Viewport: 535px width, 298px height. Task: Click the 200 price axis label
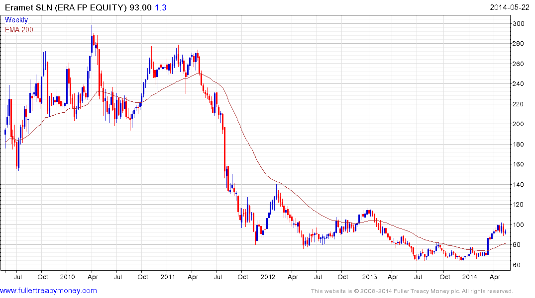(518, 124)
